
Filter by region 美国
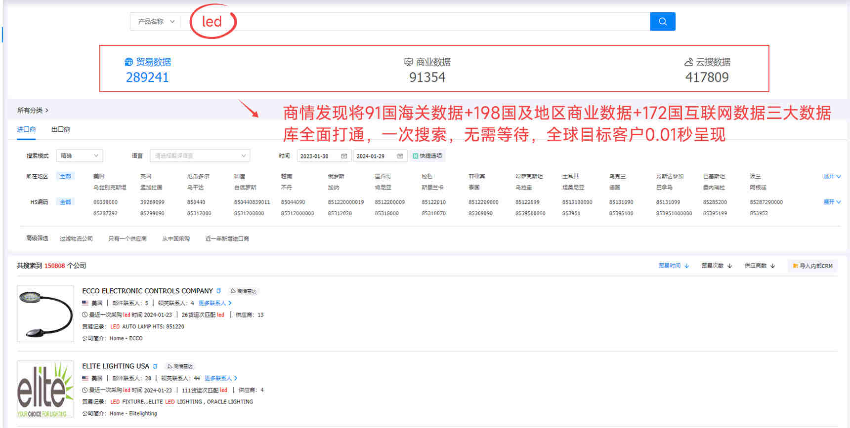[99, 176]
